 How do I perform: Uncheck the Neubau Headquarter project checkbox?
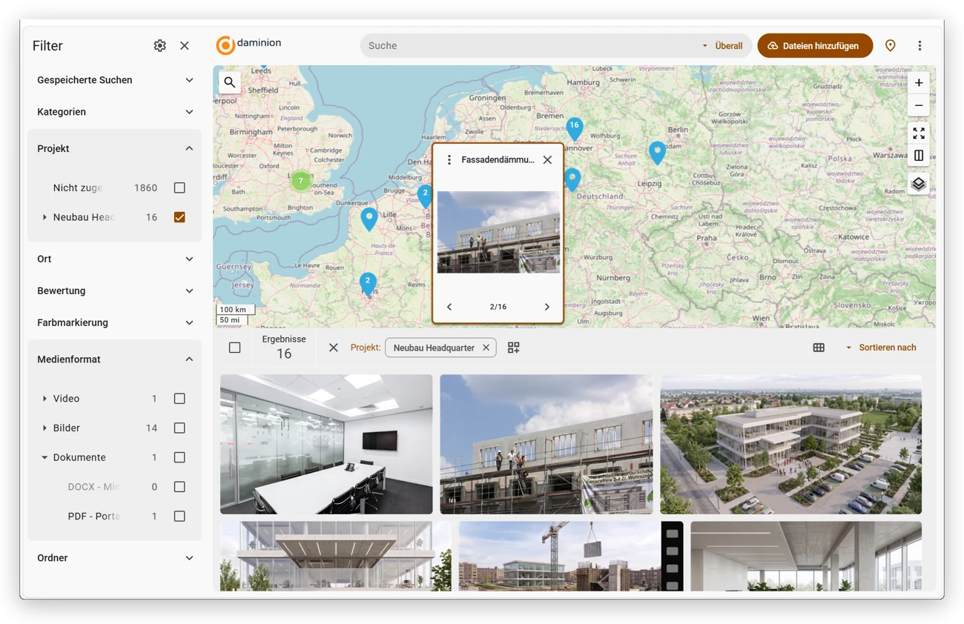(x=179, y=218)
